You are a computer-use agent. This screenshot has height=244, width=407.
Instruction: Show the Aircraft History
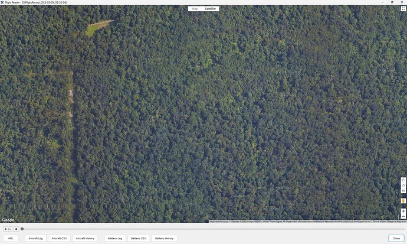(x=86, y=238)
